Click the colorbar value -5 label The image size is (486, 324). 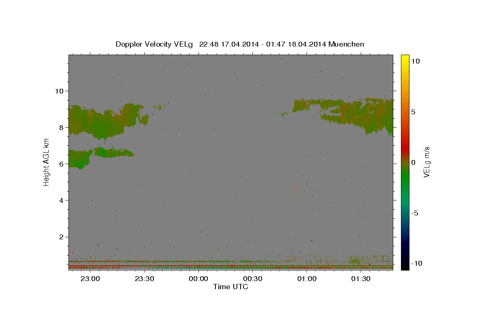click(x=415, y=213)
